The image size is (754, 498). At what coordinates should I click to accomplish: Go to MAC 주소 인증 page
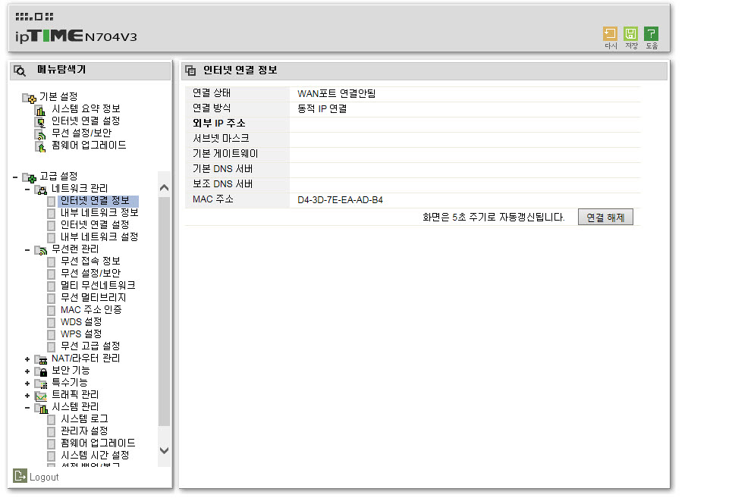tap(91, 309)
